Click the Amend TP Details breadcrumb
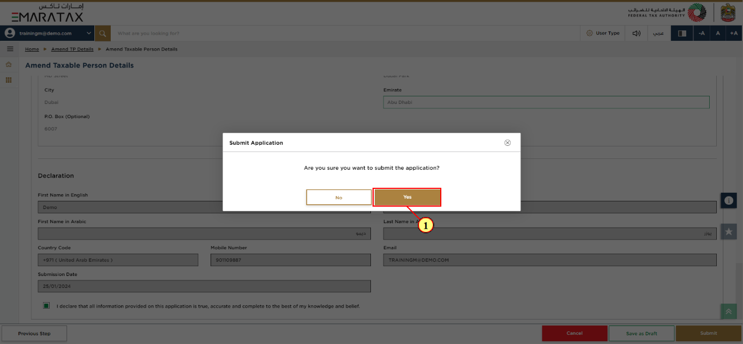Screen dimensions: 743x344 72,49
